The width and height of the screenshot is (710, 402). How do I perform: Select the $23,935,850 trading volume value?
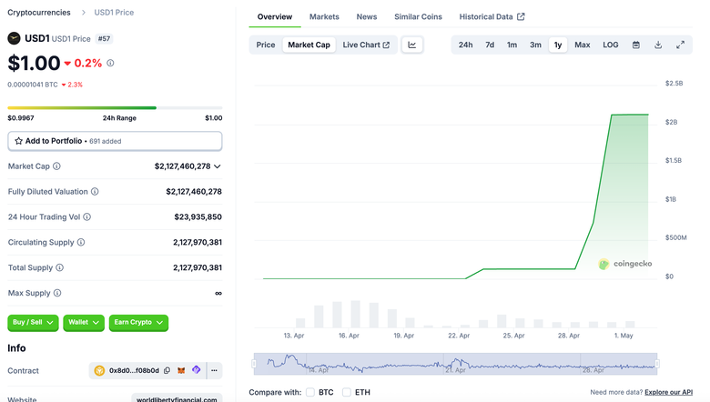coord(198,217)
